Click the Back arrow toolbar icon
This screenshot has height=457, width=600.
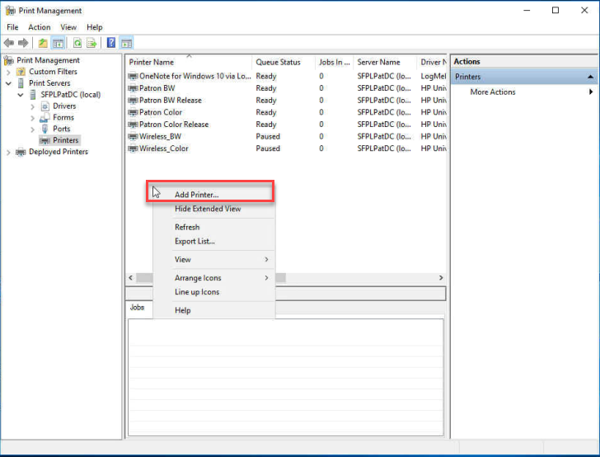(x=9, y=43)
